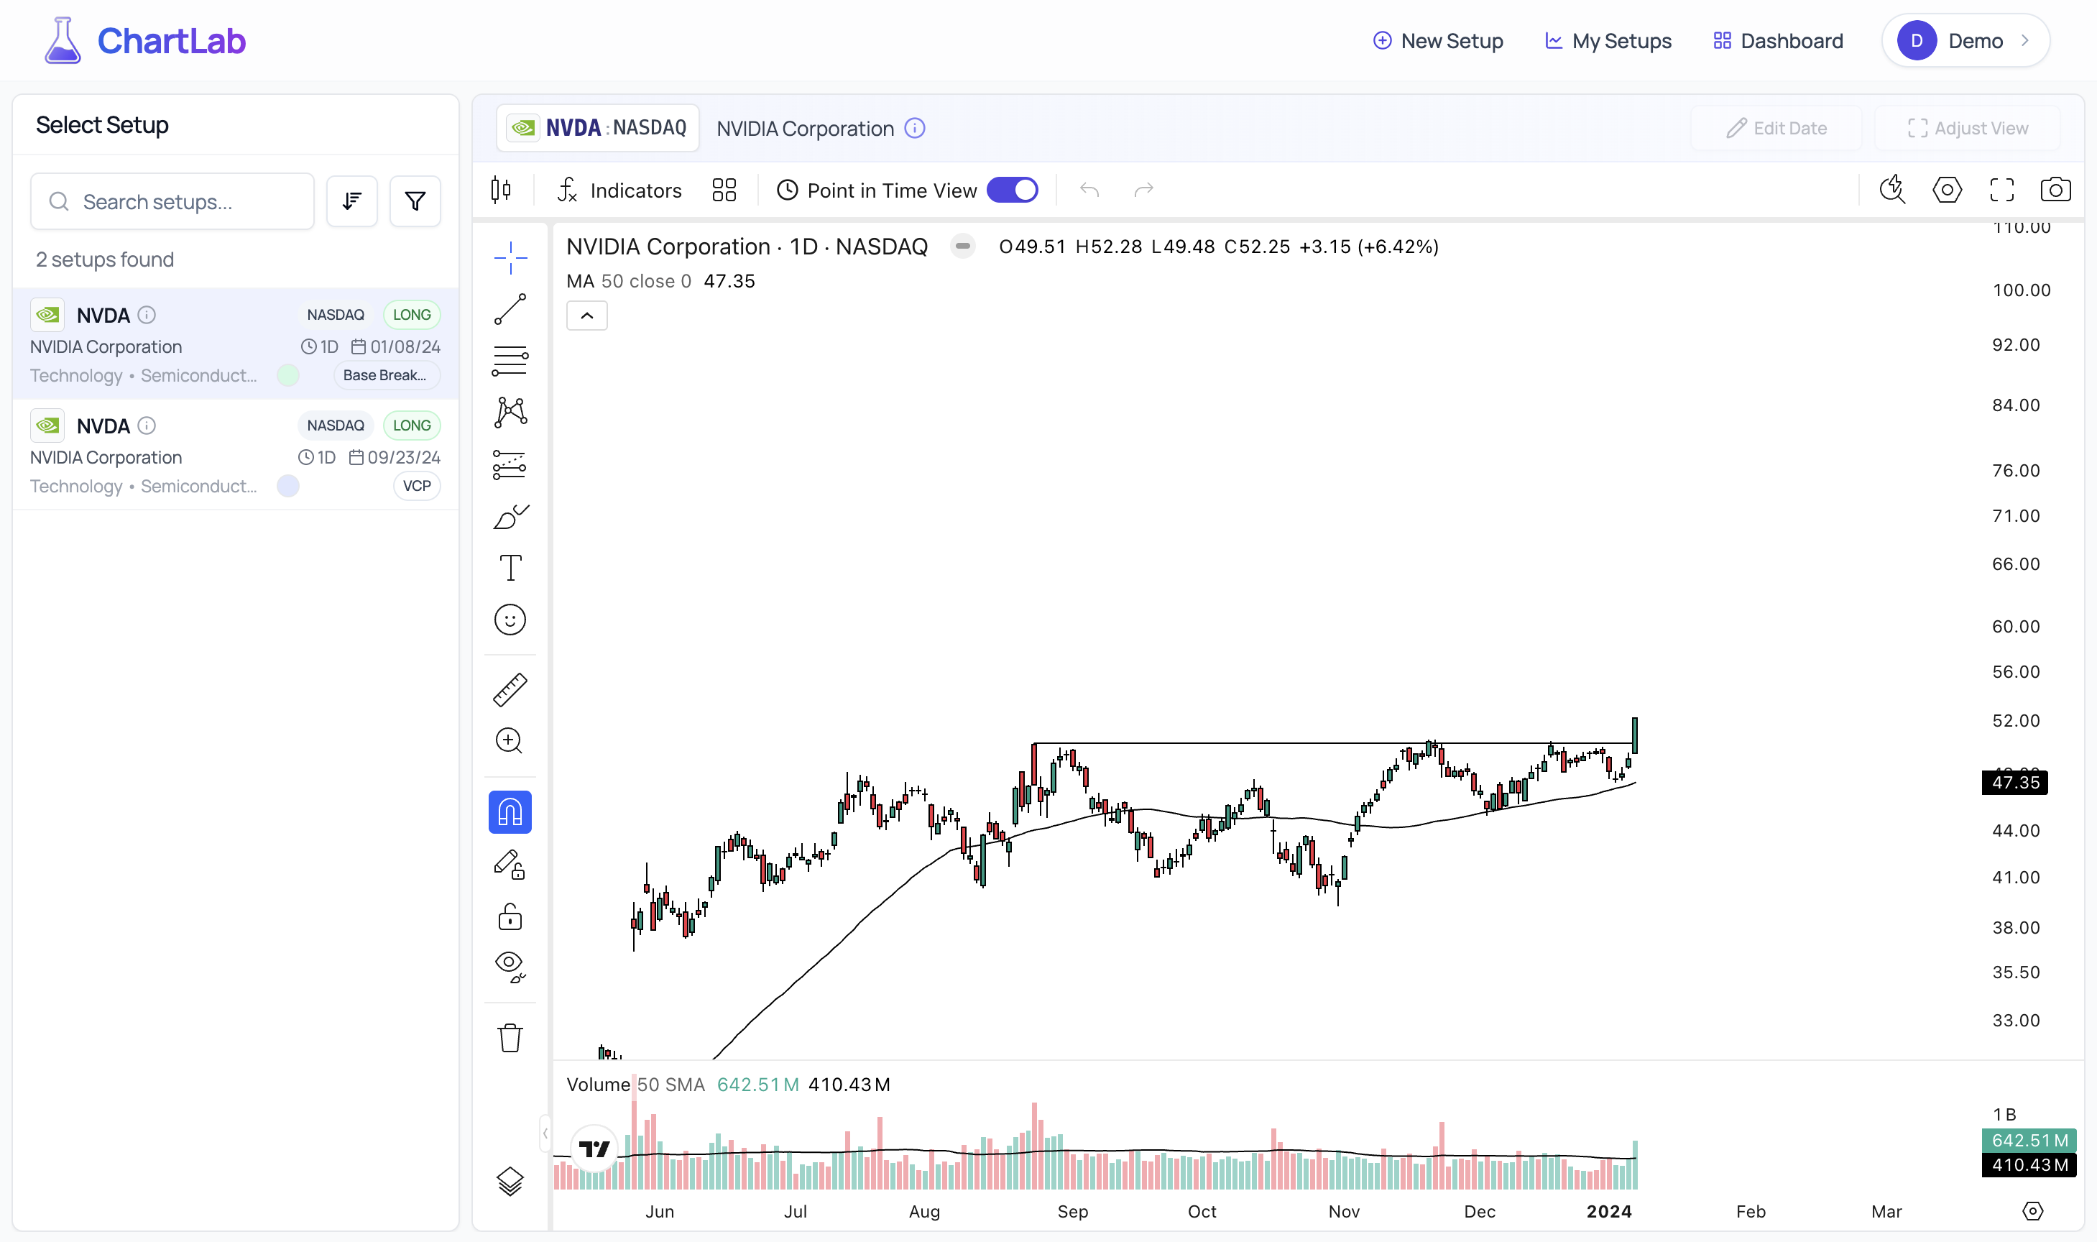2097x1242 pixels.
Task: Activate the zoom in tool
Action: [x=510, y=741]
